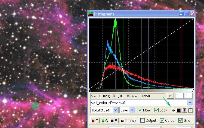Screen dimensions: 204x128
Task: Click the second zoom input field next to 1:1
Action: 188,96
